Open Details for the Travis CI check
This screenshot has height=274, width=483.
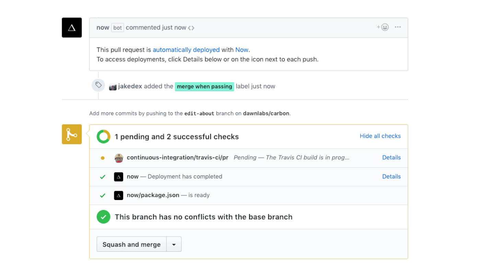pos(391,158)
